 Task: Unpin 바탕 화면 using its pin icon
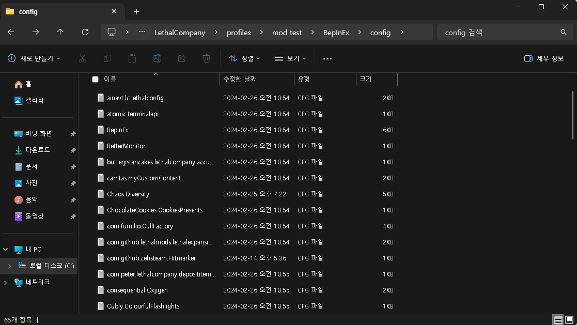point(73,134)
